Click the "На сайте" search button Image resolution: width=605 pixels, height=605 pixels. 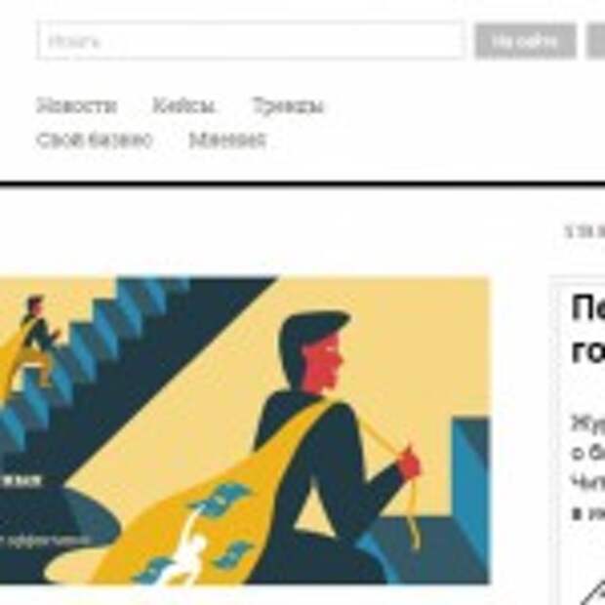[525, 41]
